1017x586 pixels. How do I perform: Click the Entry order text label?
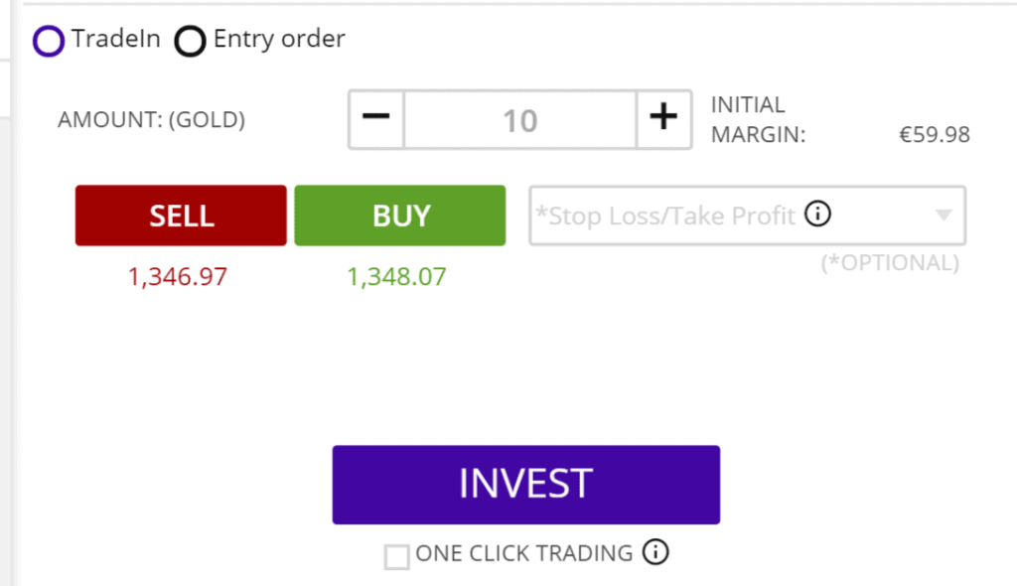(279, 40)
